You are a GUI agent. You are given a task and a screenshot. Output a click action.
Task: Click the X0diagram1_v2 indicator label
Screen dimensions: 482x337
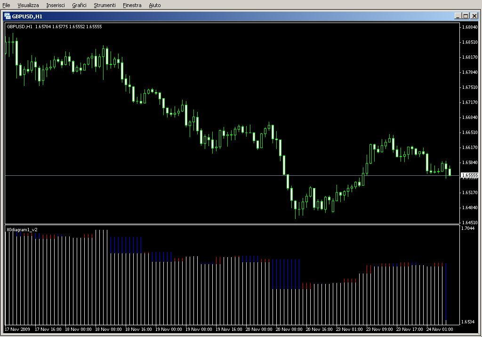tap(22, 229)
